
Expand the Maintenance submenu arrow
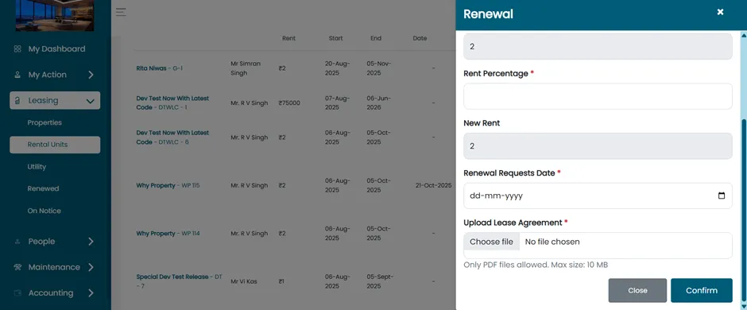coord(91,267)
